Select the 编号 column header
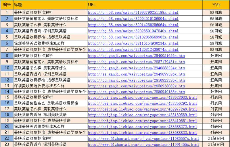Screen dimensions: 230x147 (x=7, y=5)
